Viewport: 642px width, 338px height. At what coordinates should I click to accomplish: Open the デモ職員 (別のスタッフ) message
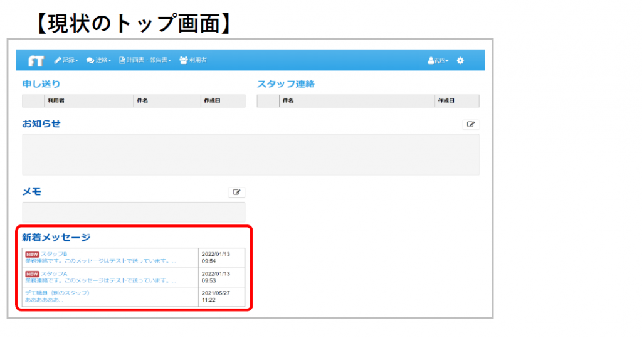click(x=57, y=293)
